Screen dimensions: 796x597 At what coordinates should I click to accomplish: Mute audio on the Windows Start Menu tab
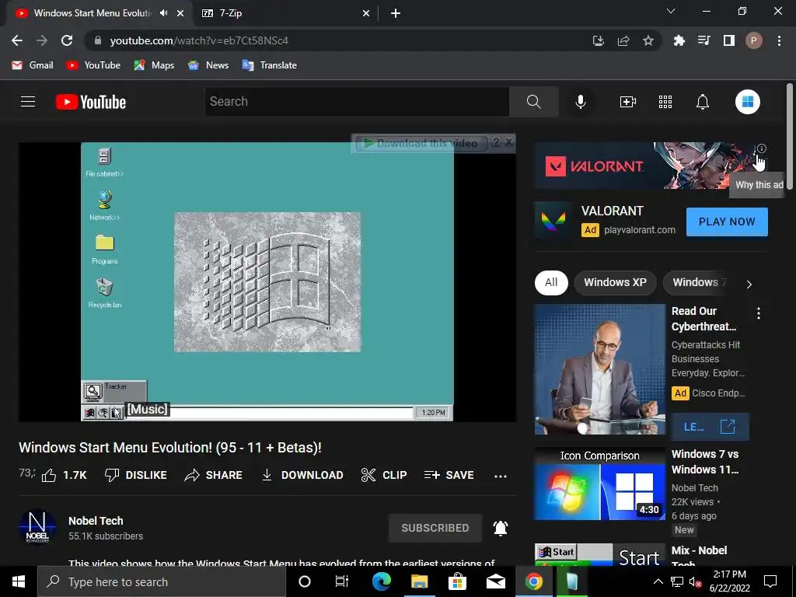pyautogui.click(x=163, y=13)
